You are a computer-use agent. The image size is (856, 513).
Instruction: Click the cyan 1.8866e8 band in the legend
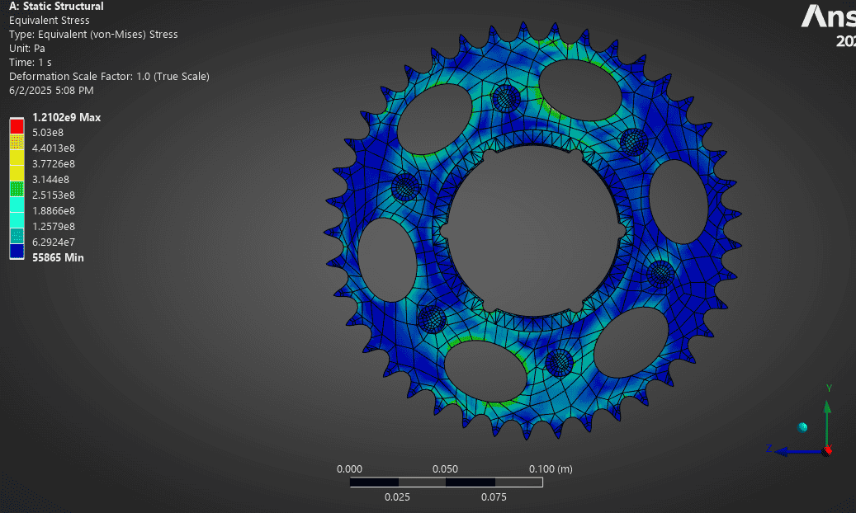tap(15, 205)
